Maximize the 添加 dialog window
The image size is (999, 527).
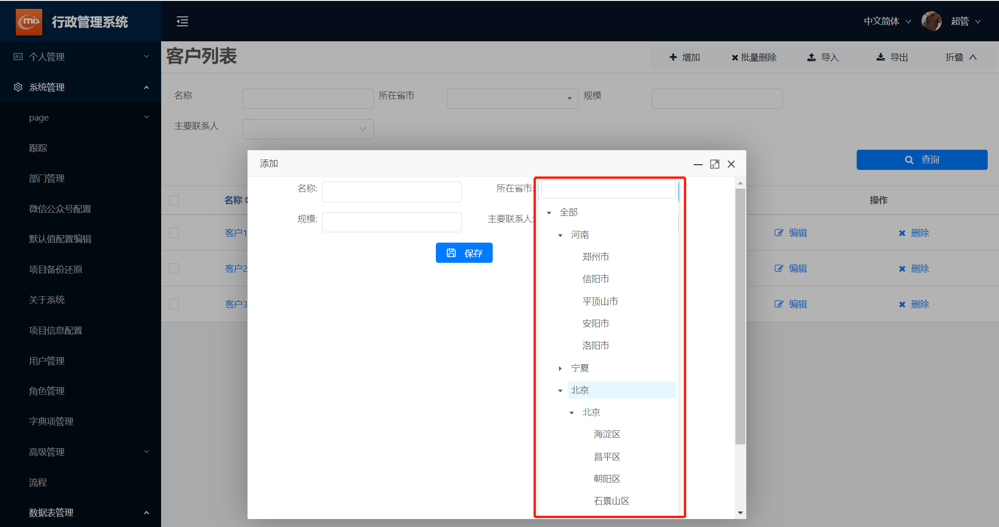(x=714, y=164)
